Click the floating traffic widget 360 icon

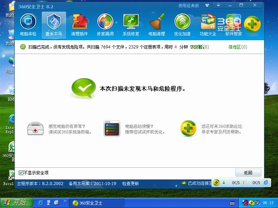(216, 183)
